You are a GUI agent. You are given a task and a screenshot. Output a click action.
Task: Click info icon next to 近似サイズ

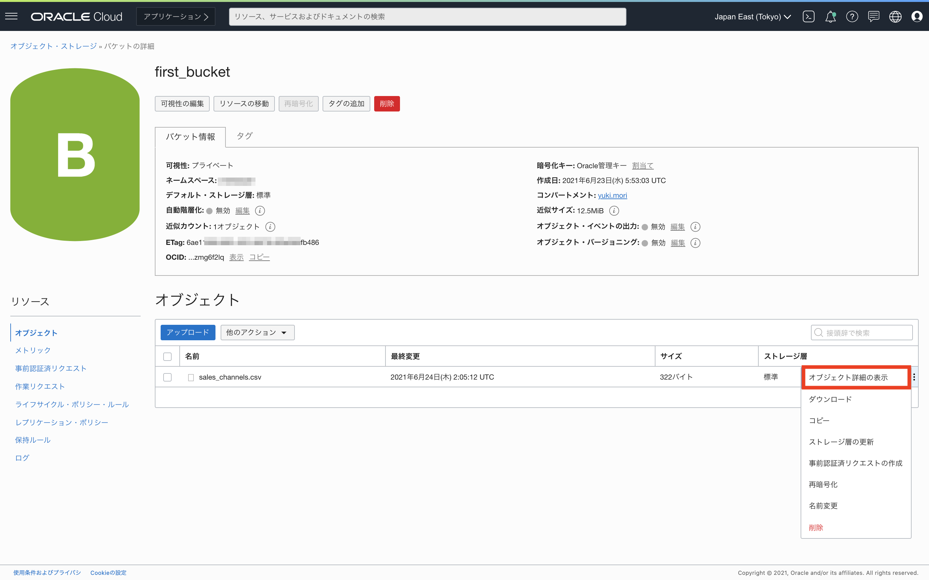(x=614, y=211)
